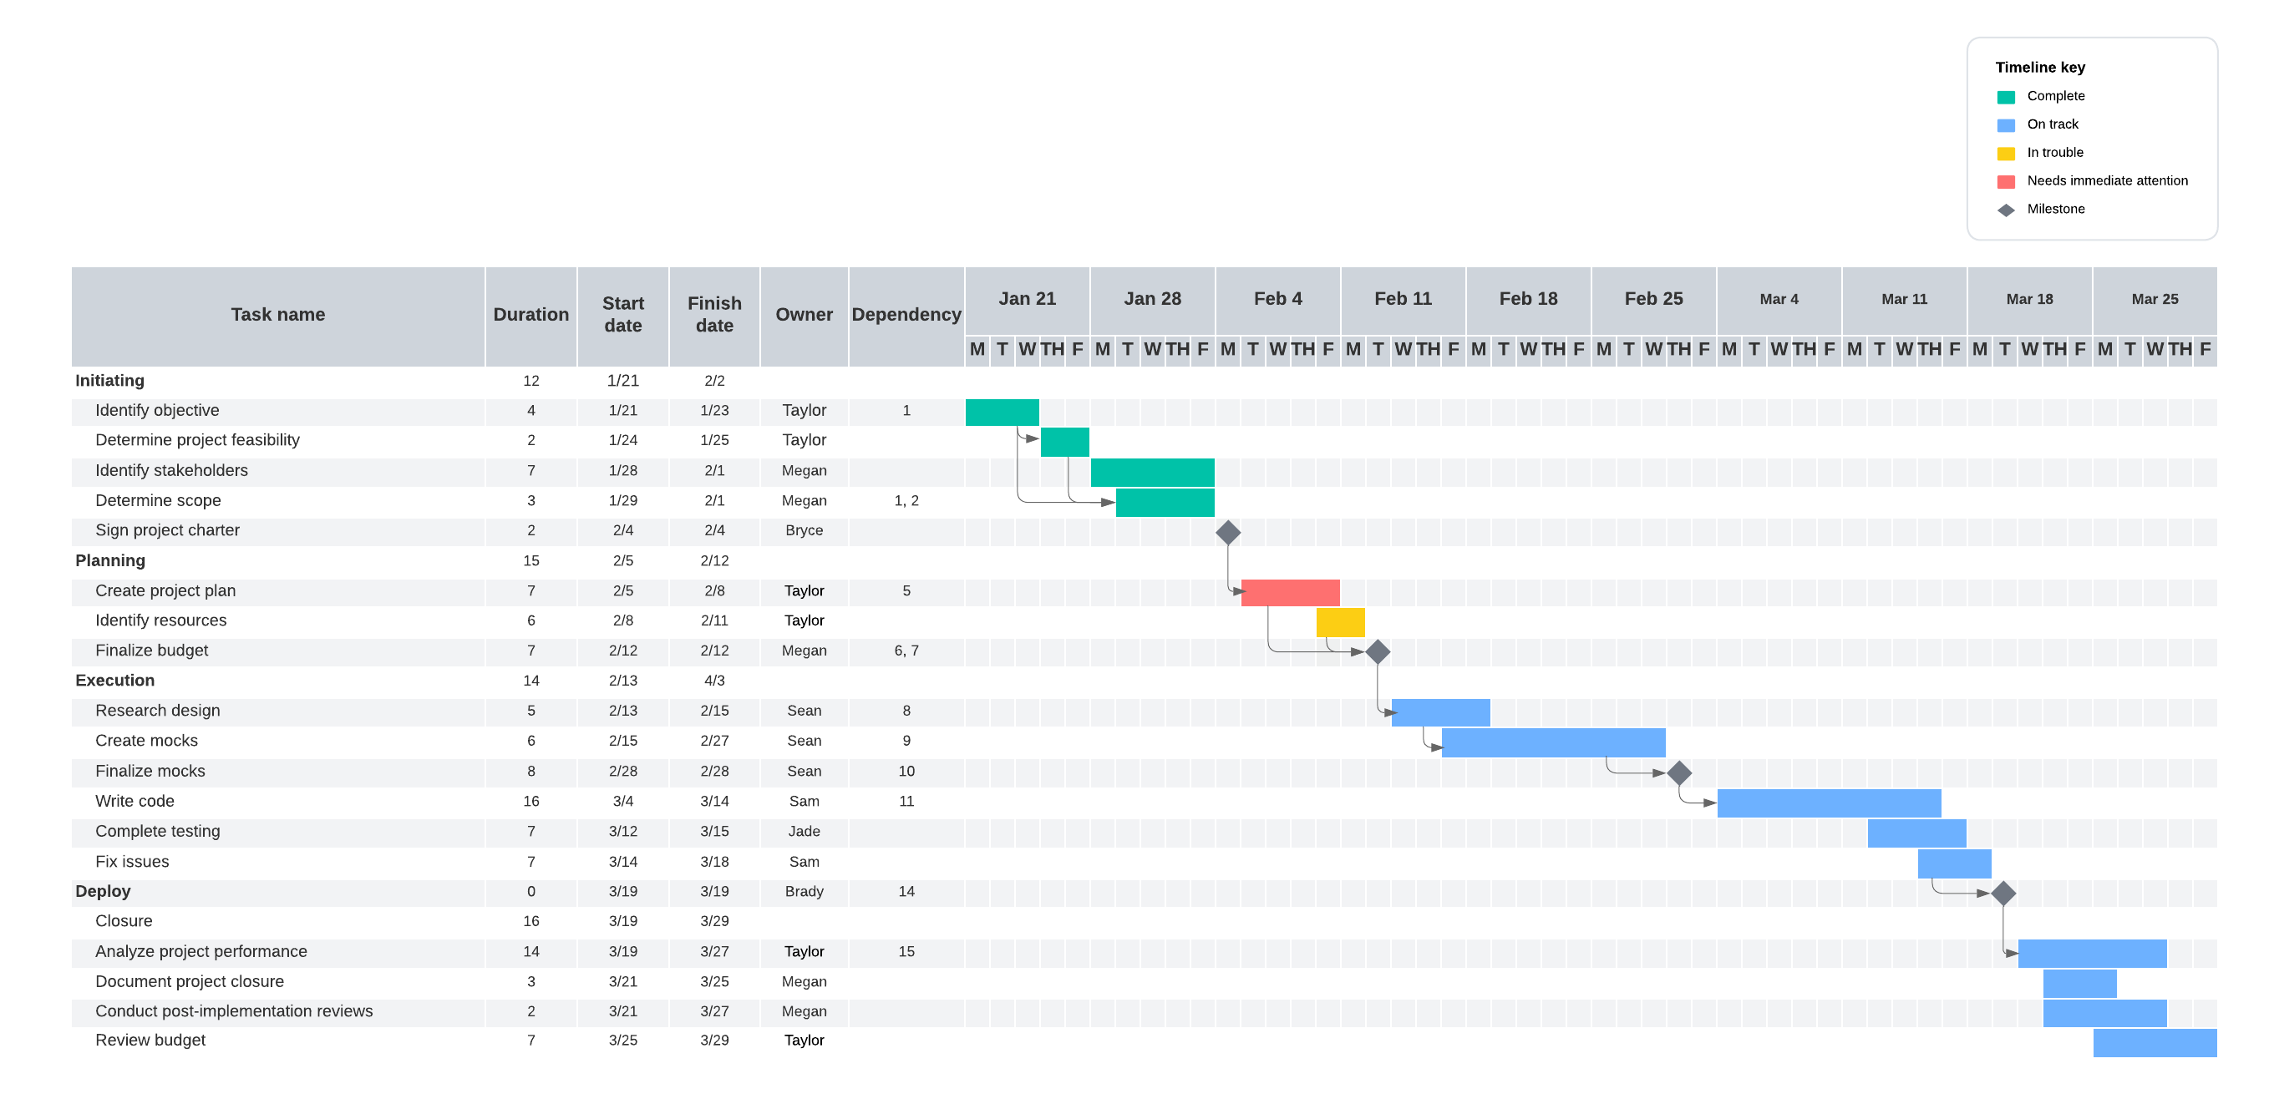The height and width of the screenshot is (1109, 2269).
Task: Select the On track blue legend swatch
Action: click(2007, 124)
